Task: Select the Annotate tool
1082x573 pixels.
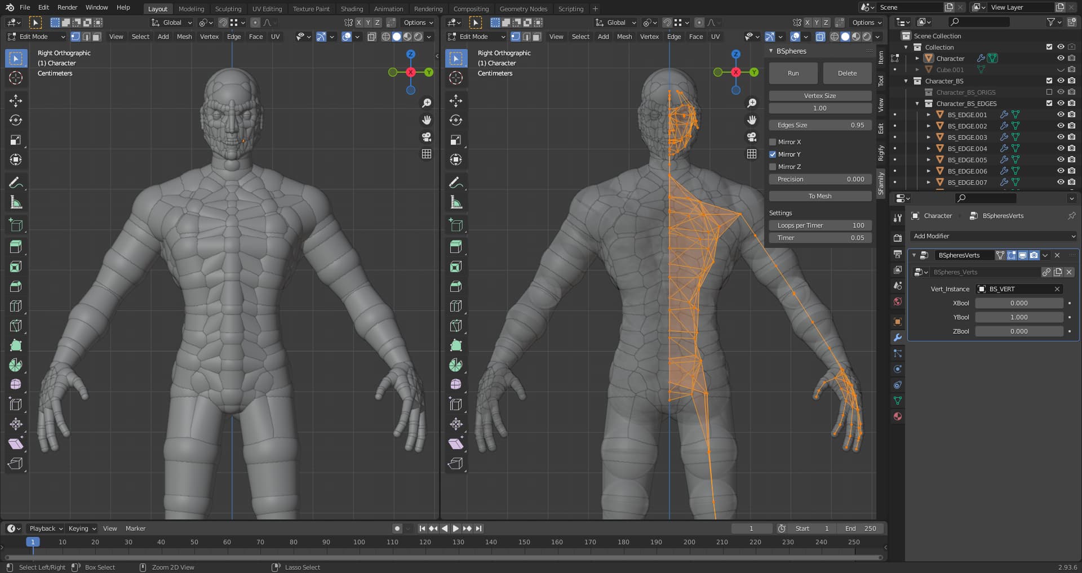Action: 16,182
